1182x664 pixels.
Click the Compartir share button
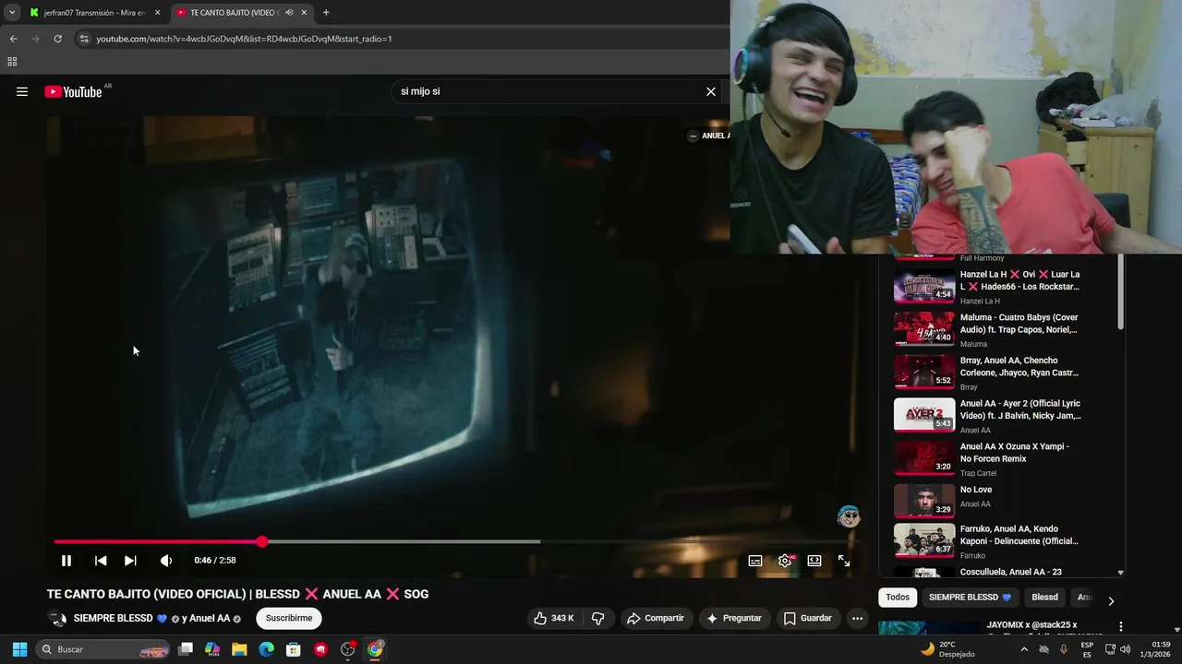coord(656,618)
